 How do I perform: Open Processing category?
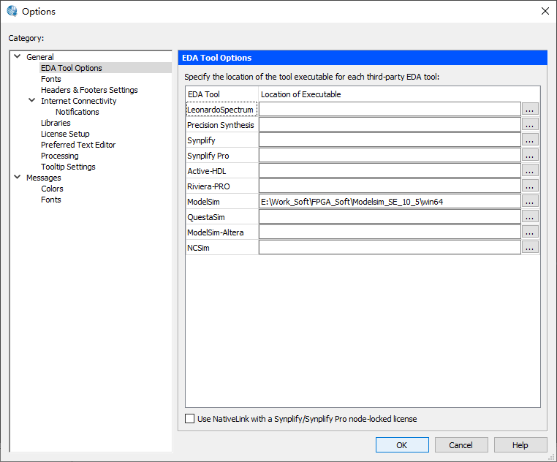[x=60, y=156]
